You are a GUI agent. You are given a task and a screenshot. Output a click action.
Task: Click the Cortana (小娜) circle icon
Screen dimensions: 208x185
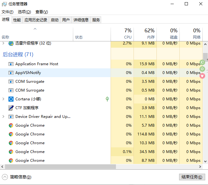(11, 99)
